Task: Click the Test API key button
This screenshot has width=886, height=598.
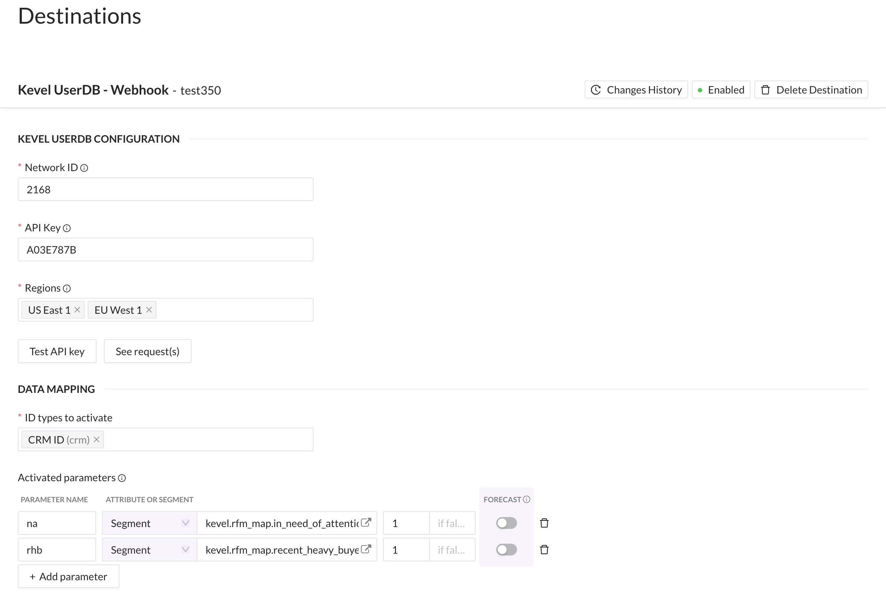Action: point(57,350)
